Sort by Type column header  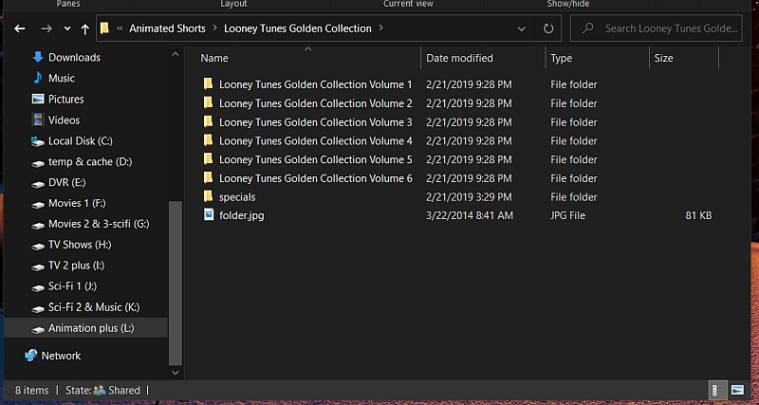(x=561, y=58)
